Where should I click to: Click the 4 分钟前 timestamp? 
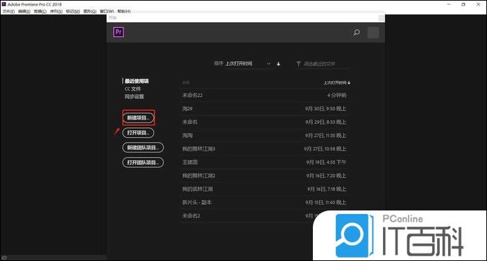pos(336,95)
